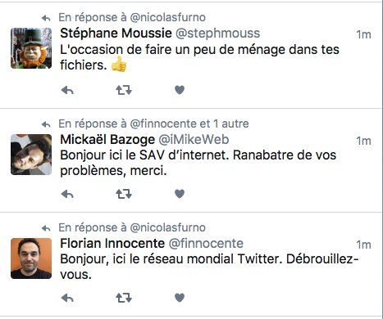Like Stéphane Moussie's tweet about fichiers

coord(180,90)
